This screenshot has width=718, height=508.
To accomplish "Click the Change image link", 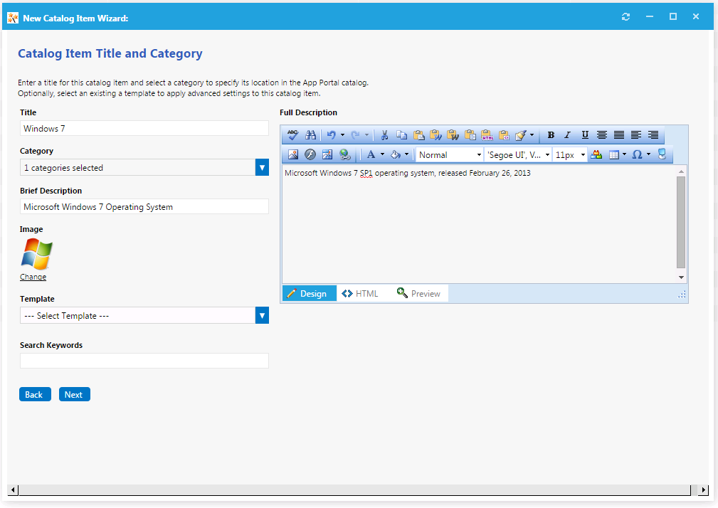I will tap(33, 277).
